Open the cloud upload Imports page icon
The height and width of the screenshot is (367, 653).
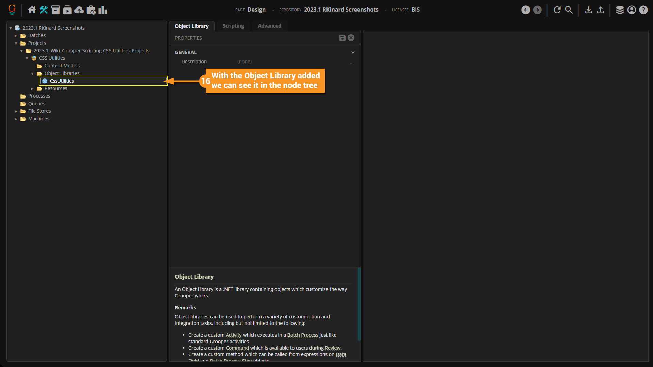pyautogui.click(x=79, y=10)
